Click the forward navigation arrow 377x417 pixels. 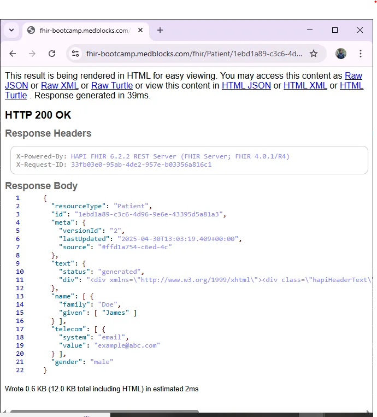[32, 54]
